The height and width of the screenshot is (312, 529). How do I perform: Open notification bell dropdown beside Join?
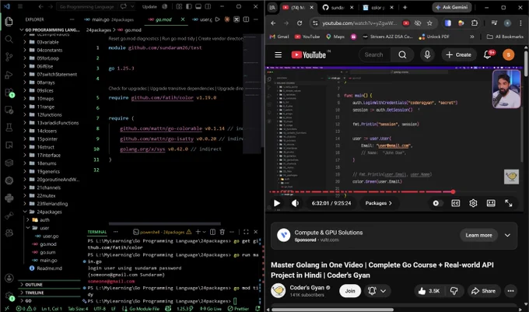coord(377,291)
